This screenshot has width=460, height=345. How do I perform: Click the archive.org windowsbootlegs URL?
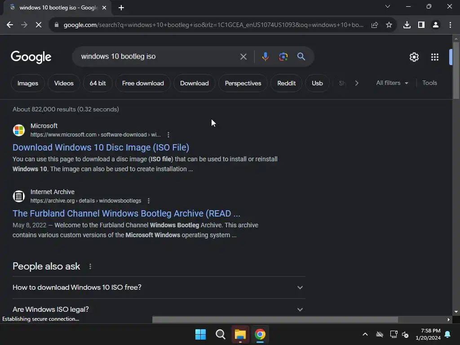coord(86,201)
